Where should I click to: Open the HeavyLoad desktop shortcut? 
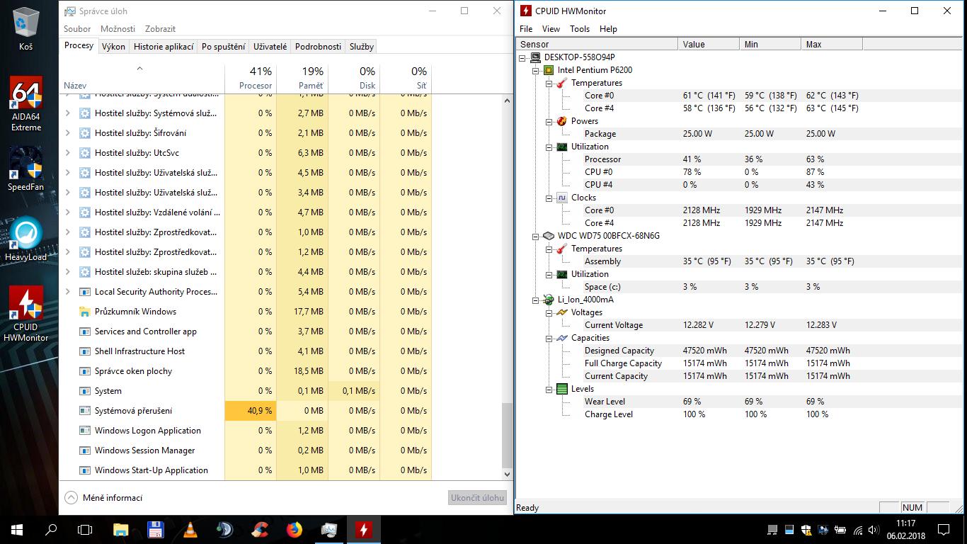25,239
